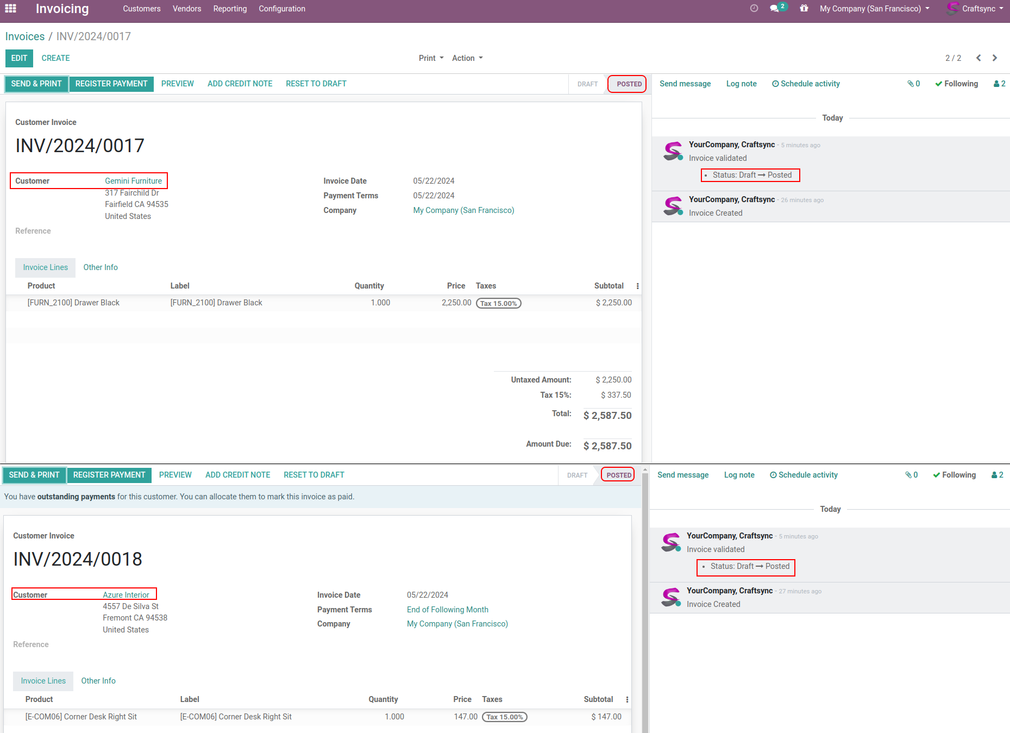Image resolution: width=1010 pixels, height=733 pixels.
Task: Expand the Action dropdown
Action: pyautogui.click(x=467, y=58)
